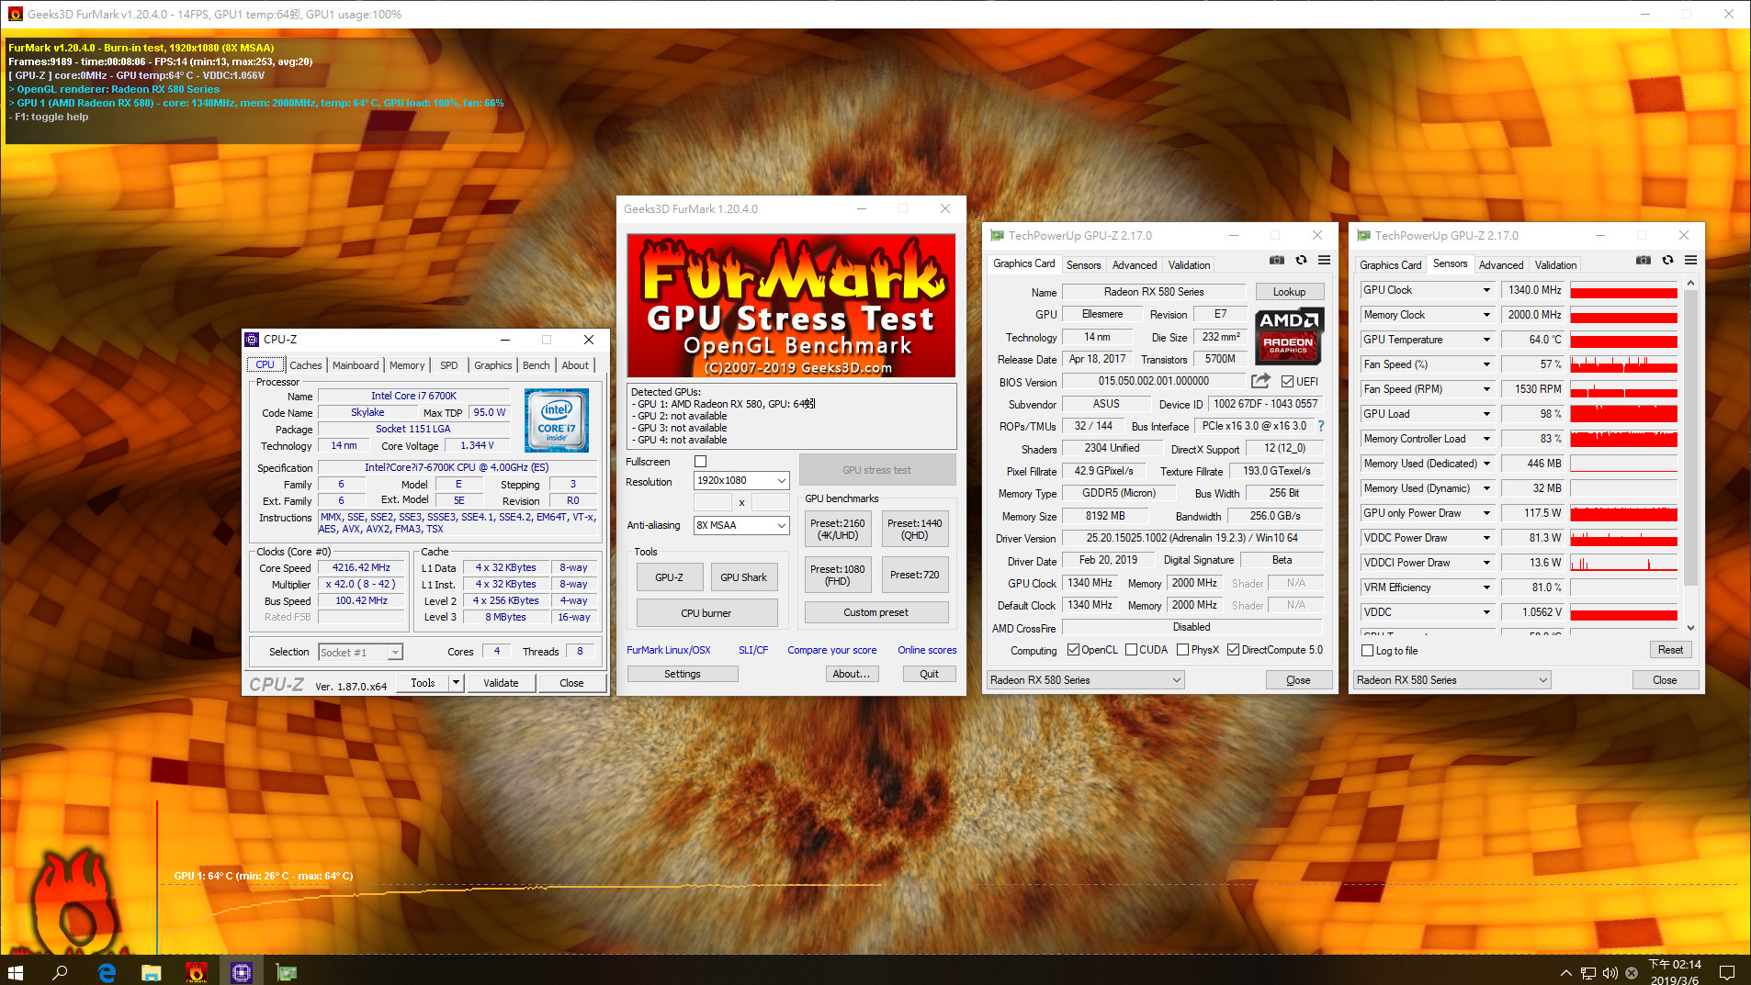Open Bench tab in CPU-Z
The image size is (1751, 985).
click(537, 365)
